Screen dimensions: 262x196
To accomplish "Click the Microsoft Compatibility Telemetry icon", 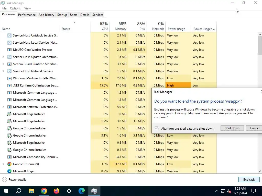I will pos(9,157).
